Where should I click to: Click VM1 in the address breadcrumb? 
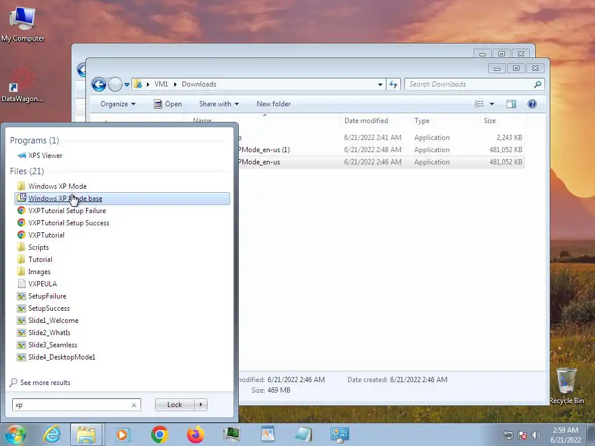[161, 84]
